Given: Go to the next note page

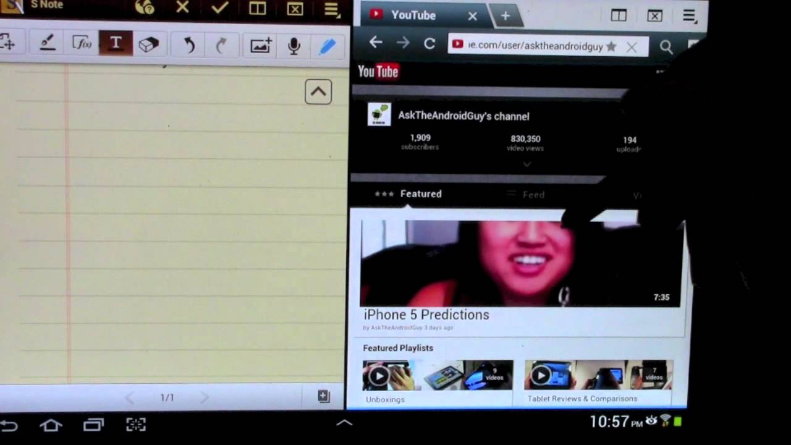Looking at the screenshot, I should [205, 397].
